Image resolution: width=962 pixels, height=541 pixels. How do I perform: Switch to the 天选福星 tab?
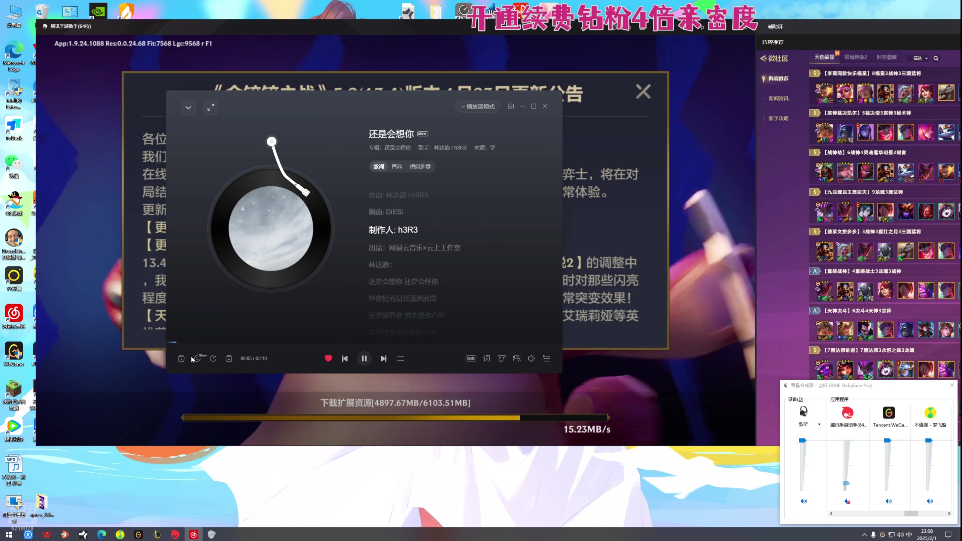824,57
